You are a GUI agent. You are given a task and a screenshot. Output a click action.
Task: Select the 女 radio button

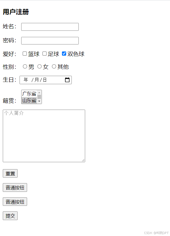(x=39, y=67)
